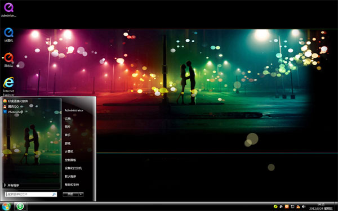
Task: Launch Internet Explorer from the desktop
Action: pos(8,87)
